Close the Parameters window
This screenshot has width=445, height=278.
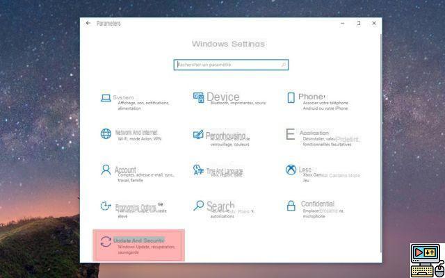pos(374,23)
